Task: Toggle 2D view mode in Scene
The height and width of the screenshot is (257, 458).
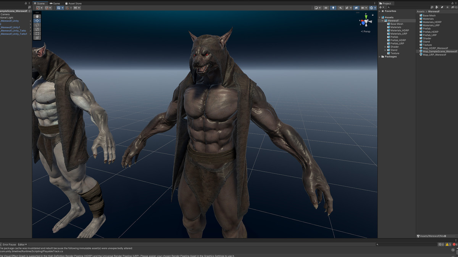Action: [x=326, y=8]
